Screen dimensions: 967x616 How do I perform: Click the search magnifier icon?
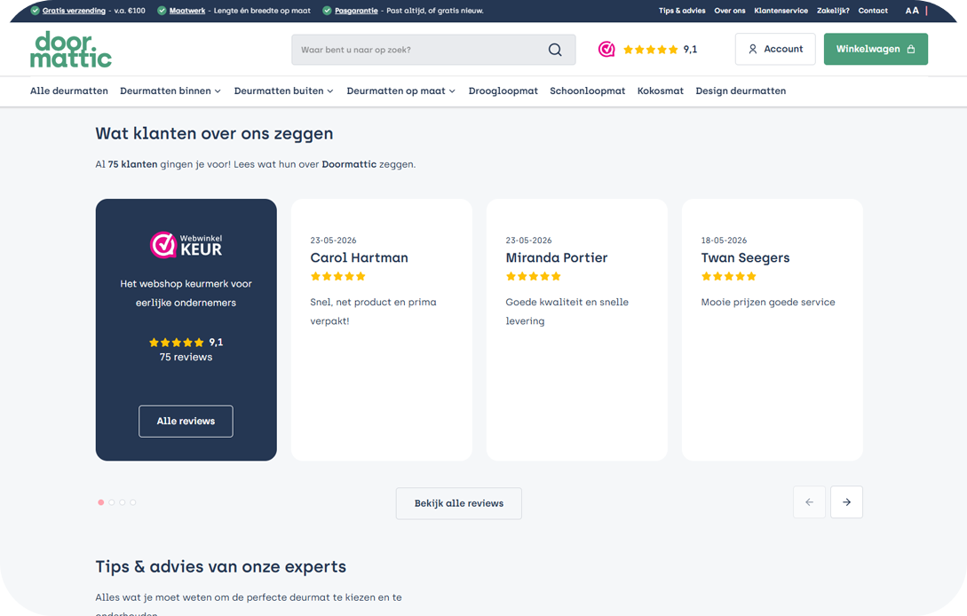pos(555,50)
